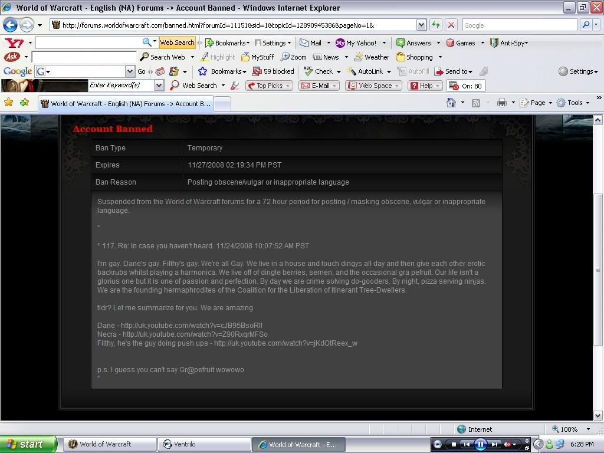Expand the Enter Keyword(s) dropdown
The height and width of the screenshot is (453, 604).
[159, 86]
